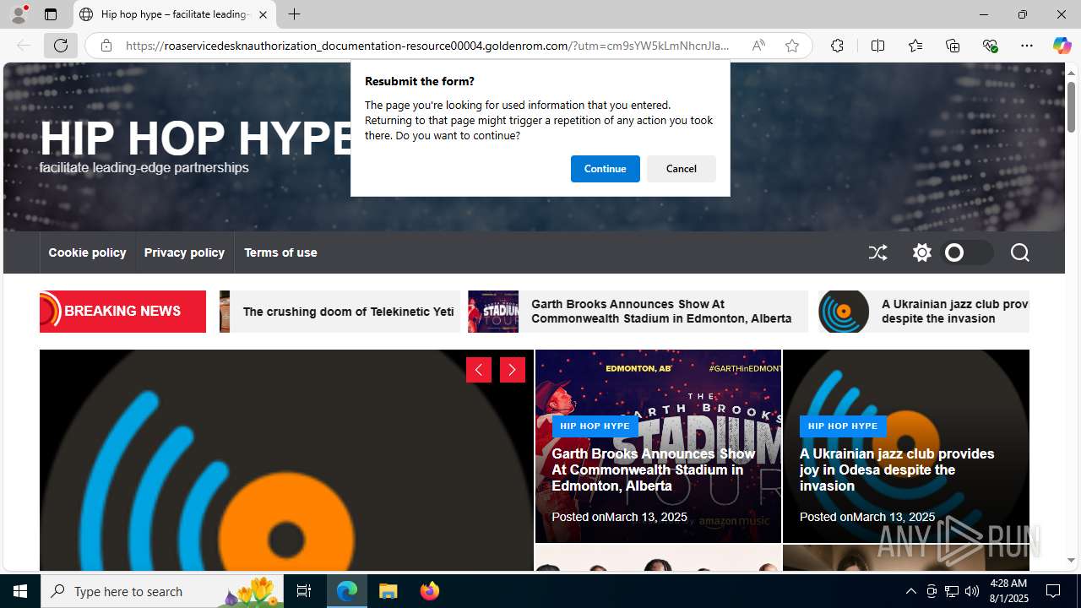Close the Hip hop hype tab

263,14
